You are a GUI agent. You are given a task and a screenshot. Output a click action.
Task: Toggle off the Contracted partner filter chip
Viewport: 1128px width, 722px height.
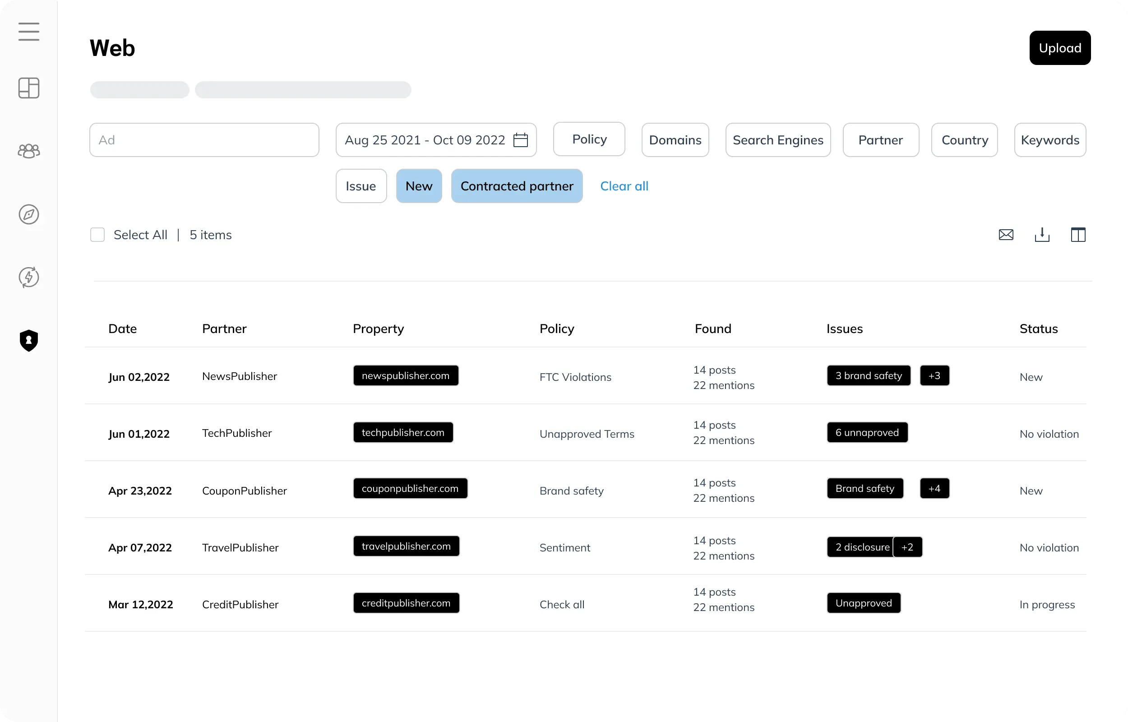[517, 186]
